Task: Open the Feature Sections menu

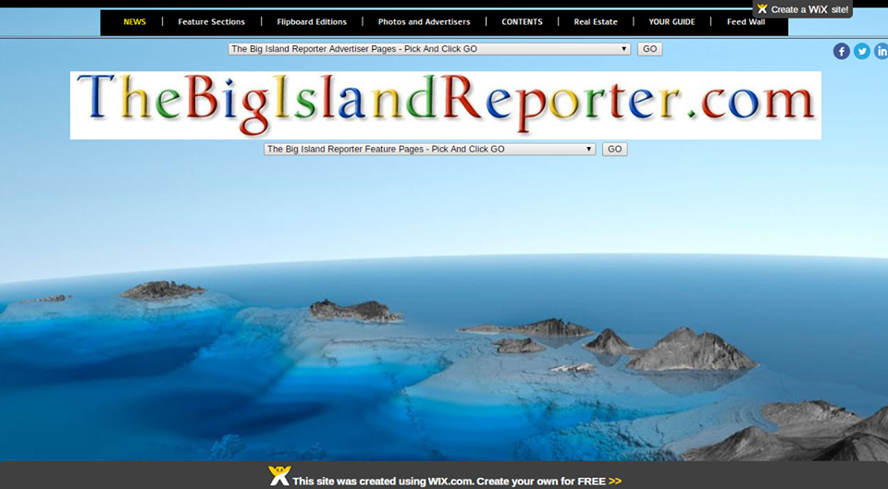Action: (211, 22)
